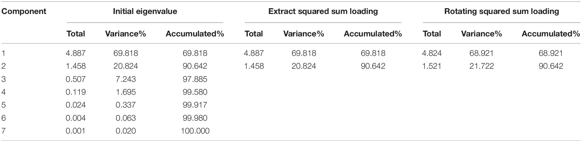Click the 0.507 initial eigenvalue total
Screen dimensions: 582x142
pyautogui.click(x=76, y=79)
